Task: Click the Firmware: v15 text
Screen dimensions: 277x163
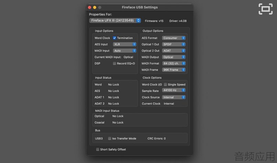Action: pos(154,21)
